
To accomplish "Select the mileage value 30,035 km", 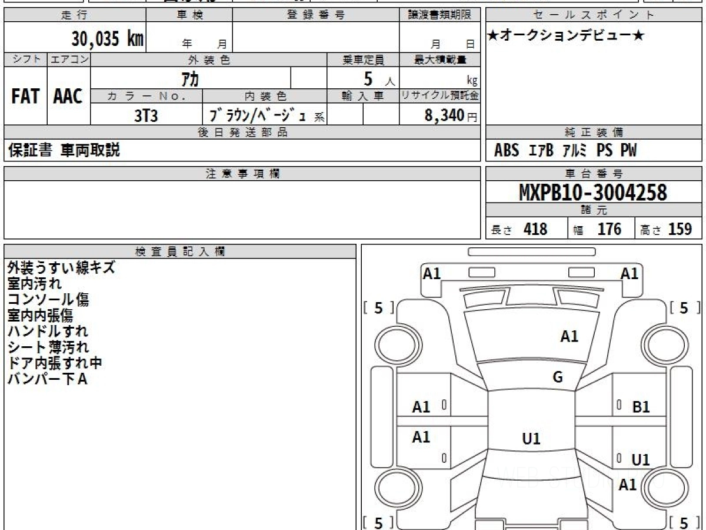I will click(x=108, y=39).
